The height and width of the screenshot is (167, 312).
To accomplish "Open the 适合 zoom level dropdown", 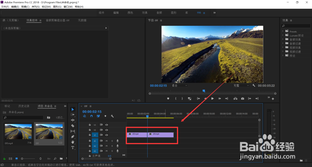I will 179,85.
